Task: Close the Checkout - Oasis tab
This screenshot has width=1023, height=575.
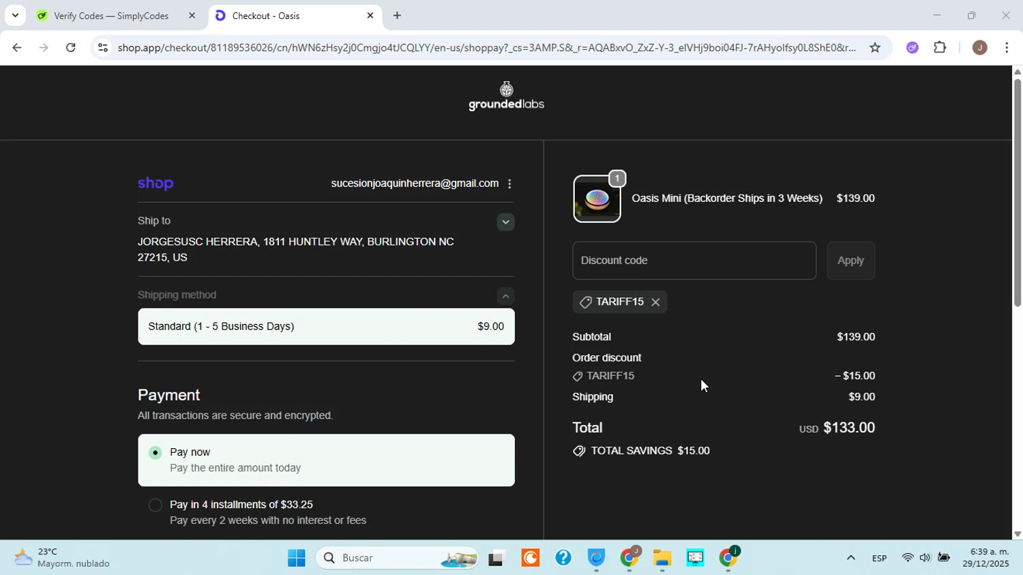Action: [x=370, y=16]
